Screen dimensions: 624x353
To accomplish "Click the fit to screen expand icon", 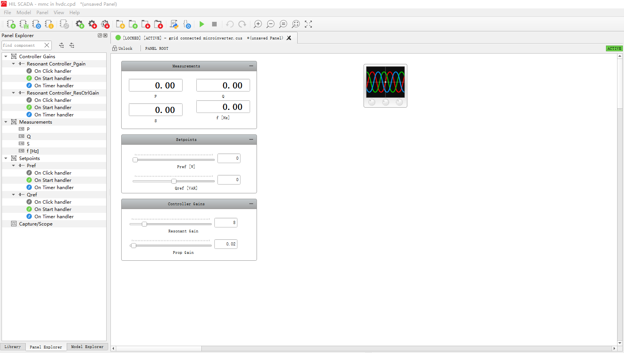I will 308,24.
